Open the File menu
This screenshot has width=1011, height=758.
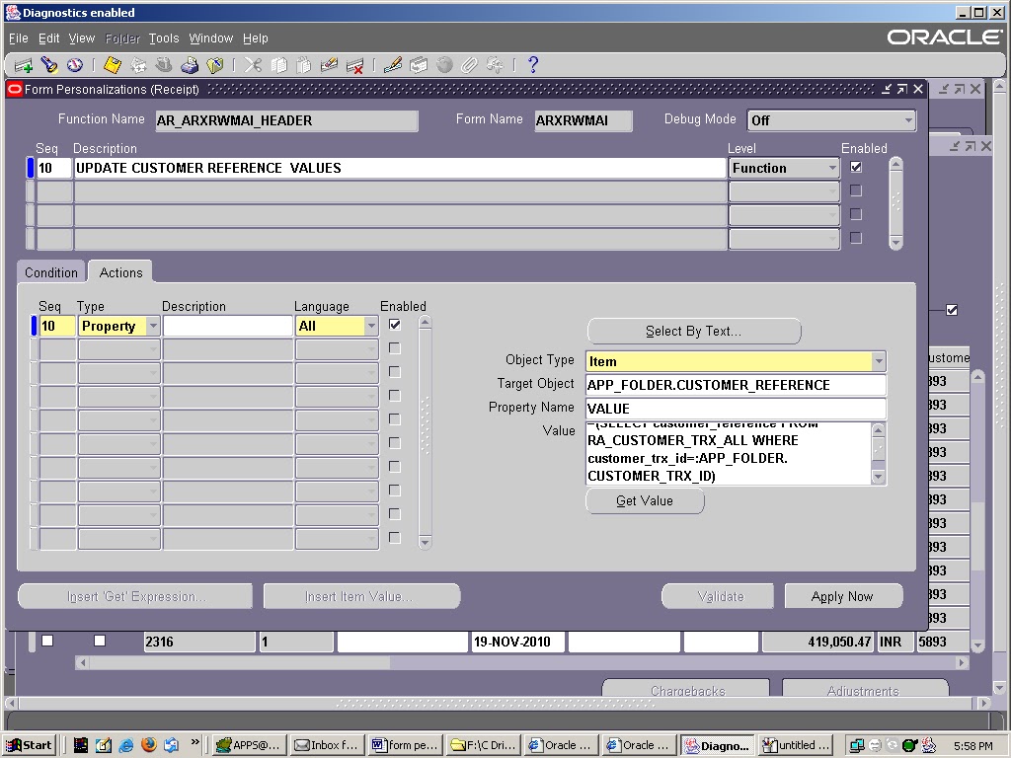[x=18, y=38]
